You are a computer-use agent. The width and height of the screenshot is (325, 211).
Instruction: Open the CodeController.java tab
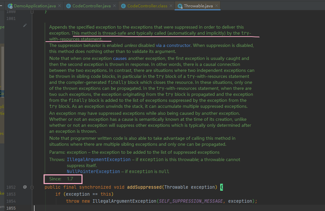pyautogui.click(x=91, y=6)
